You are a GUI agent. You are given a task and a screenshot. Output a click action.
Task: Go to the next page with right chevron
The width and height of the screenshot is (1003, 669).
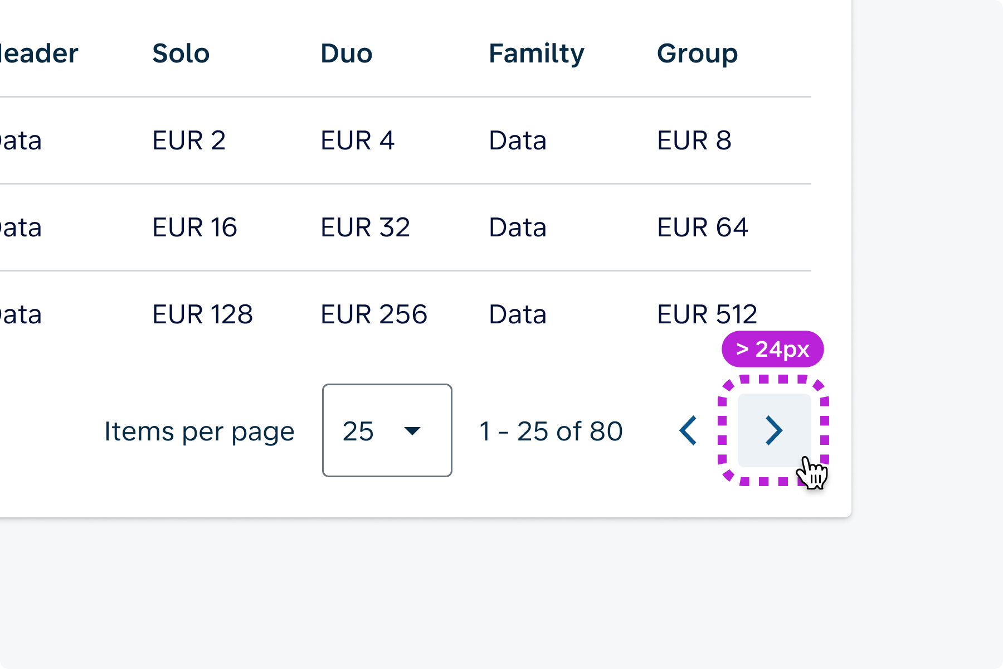tap(774, 430)
